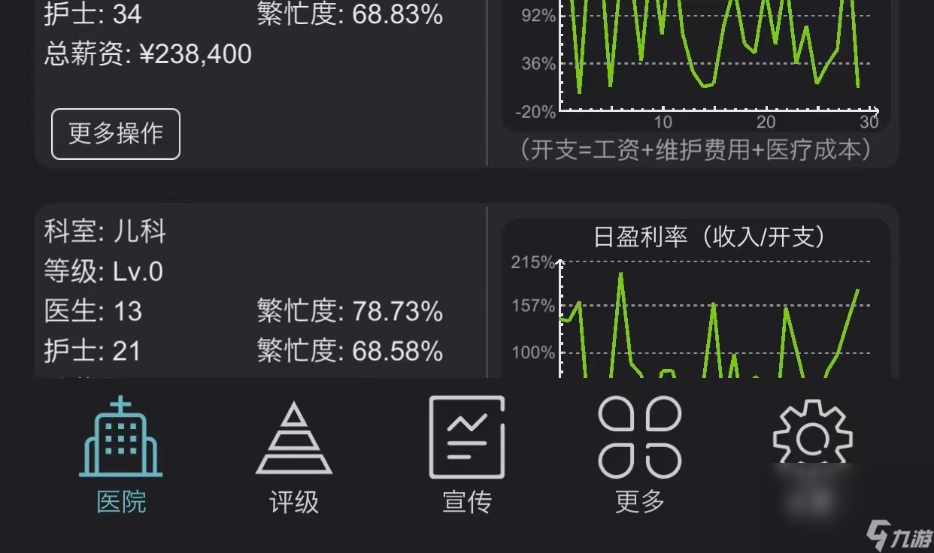Click the 日盈利率（收入/开支）chart title
Screen dimensions: 934x553
[x=710, y=237]
